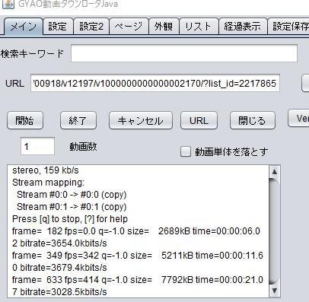Click the 'frame= 349 fps=342' log line
This screenshot has height=302, width=309.
coord(138,256)
